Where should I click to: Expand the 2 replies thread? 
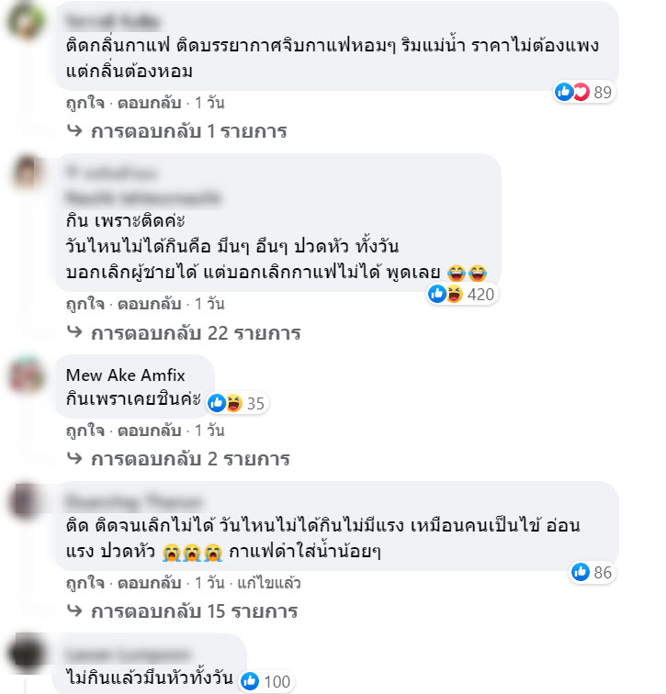178,459
